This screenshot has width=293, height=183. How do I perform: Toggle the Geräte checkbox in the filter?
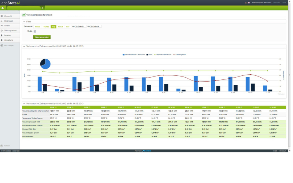[35, 31]
